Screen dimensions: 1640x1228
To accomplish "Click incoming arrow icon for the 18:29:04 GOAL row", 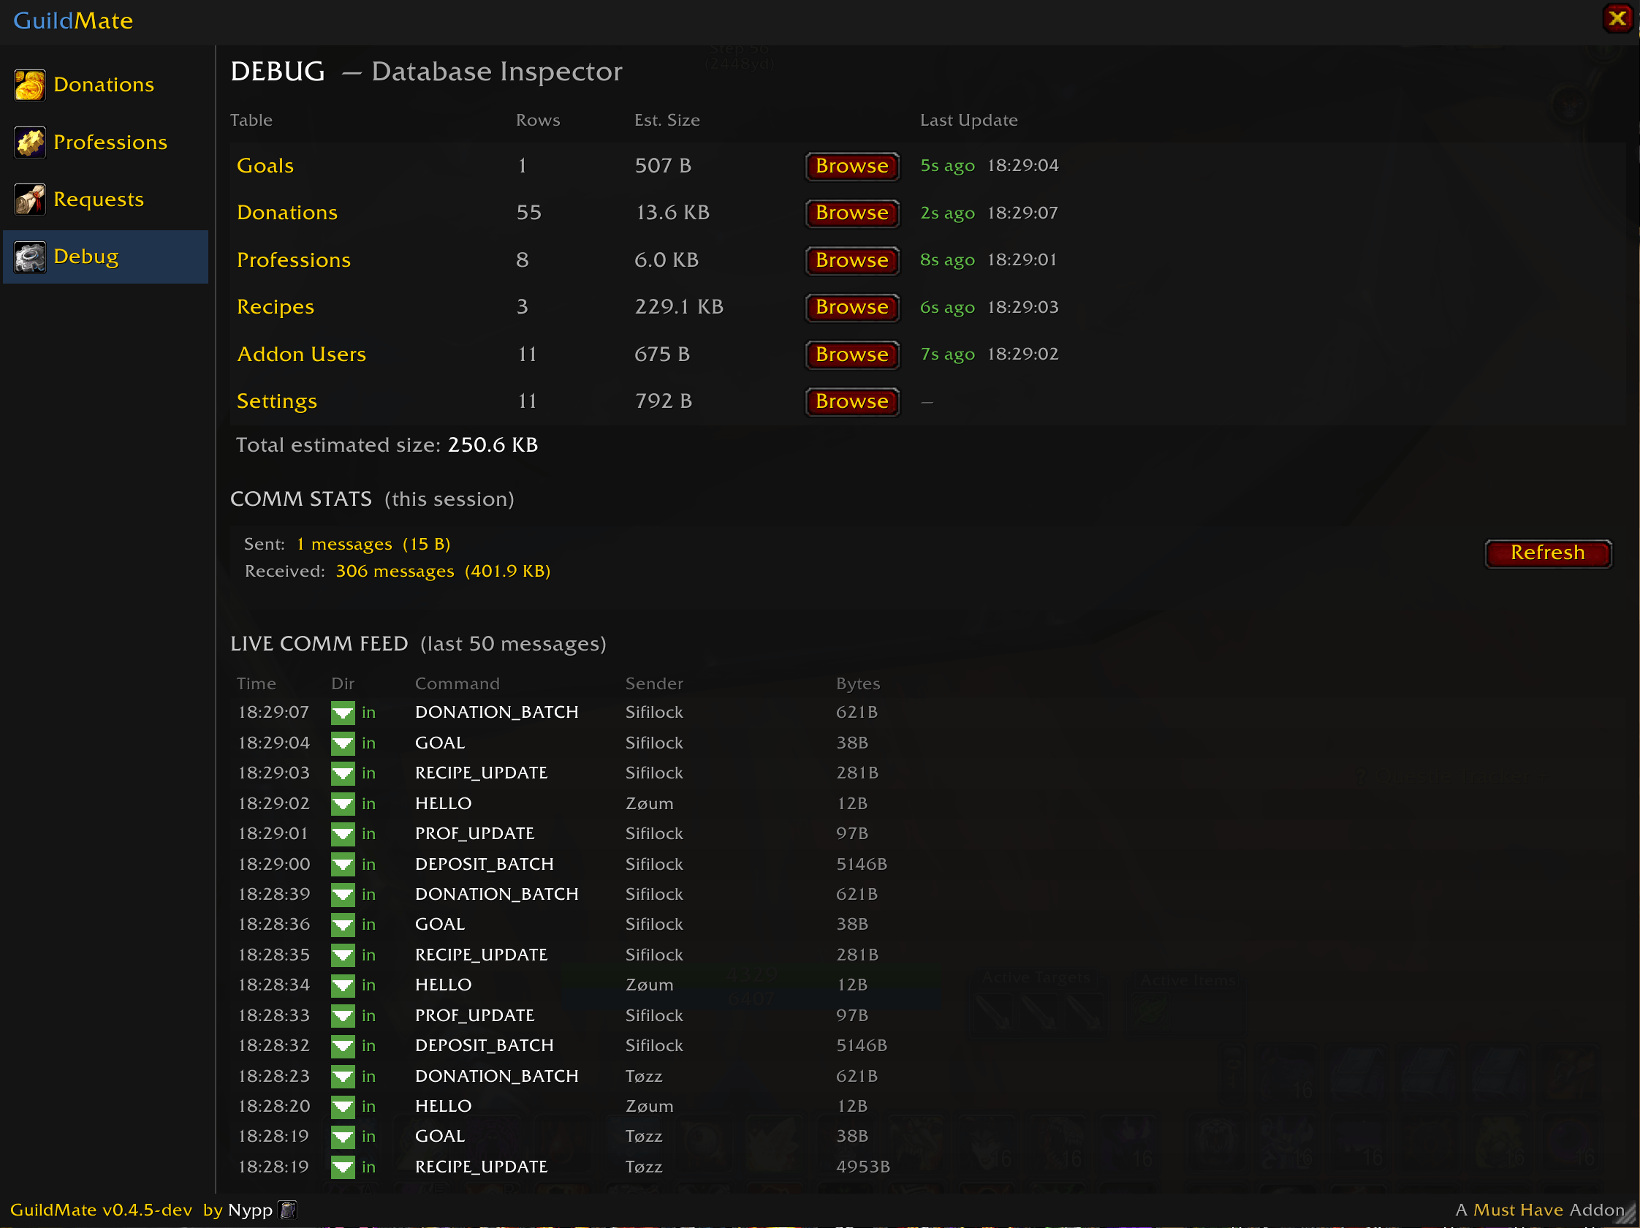I will 343,743.
